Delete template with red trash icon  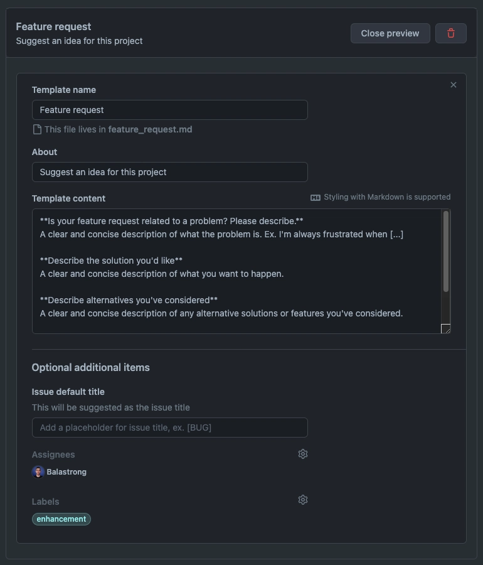click(x=450, y=33)
